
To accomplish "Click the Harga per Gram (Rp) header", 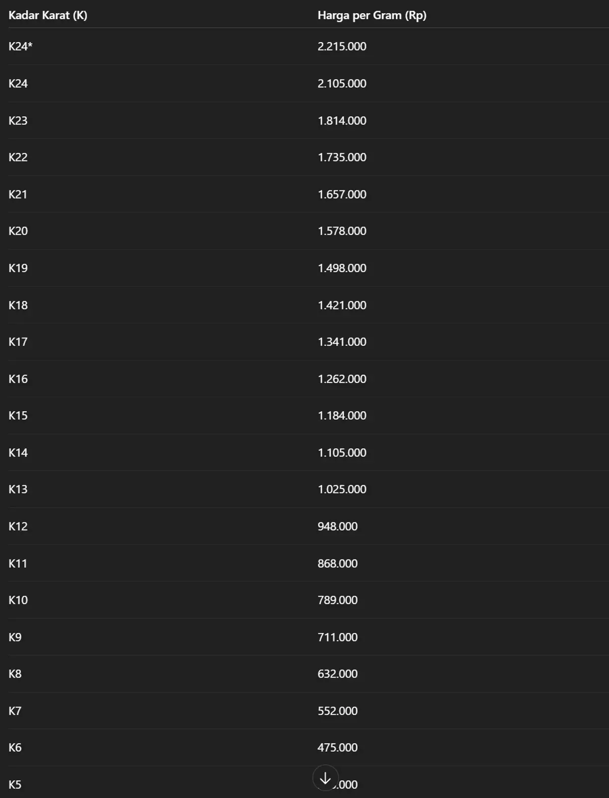I will [371, 15].
